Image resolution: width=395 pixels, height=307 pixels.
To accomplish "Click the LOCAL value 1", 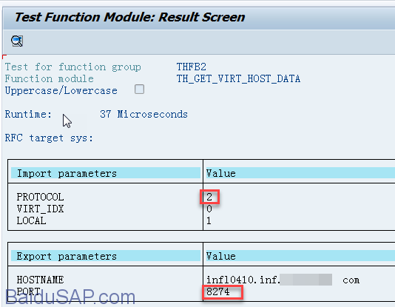I will point(209,220).
